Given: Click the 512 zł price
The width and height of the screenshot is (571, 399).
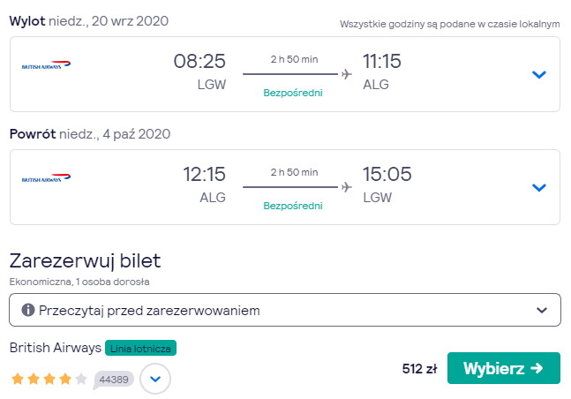Looking at the screenshot, I should 419,369.
